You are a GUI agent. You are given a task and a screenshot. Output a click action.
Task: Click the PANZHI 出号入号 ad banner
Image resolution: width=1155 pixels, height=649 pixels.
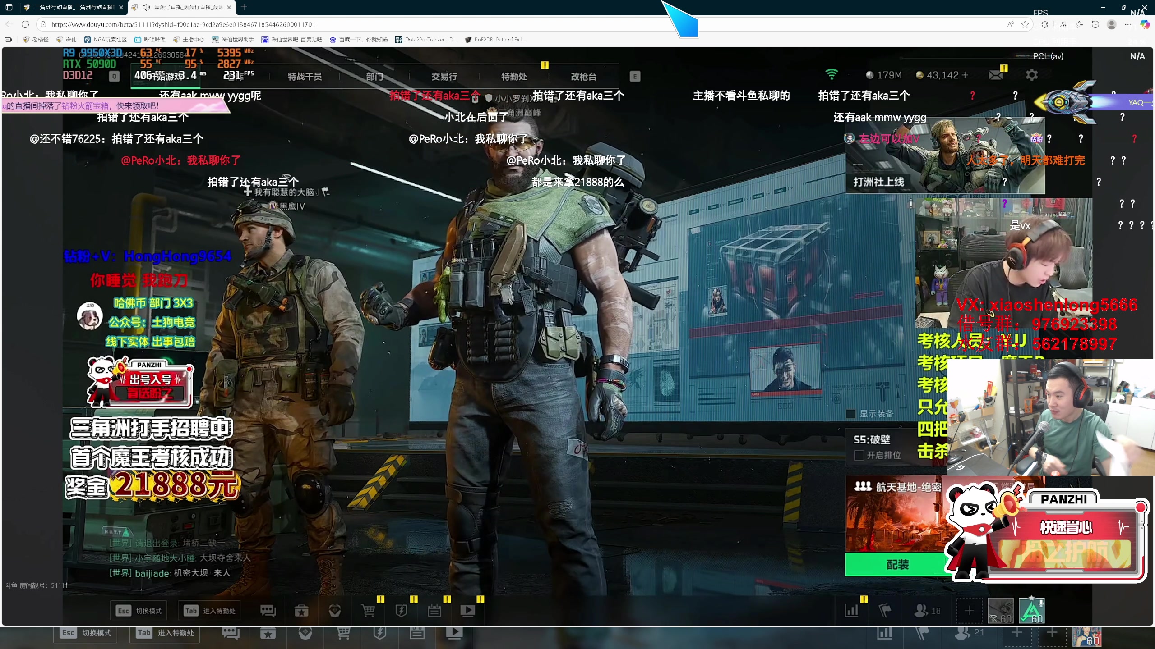(141, 382)
